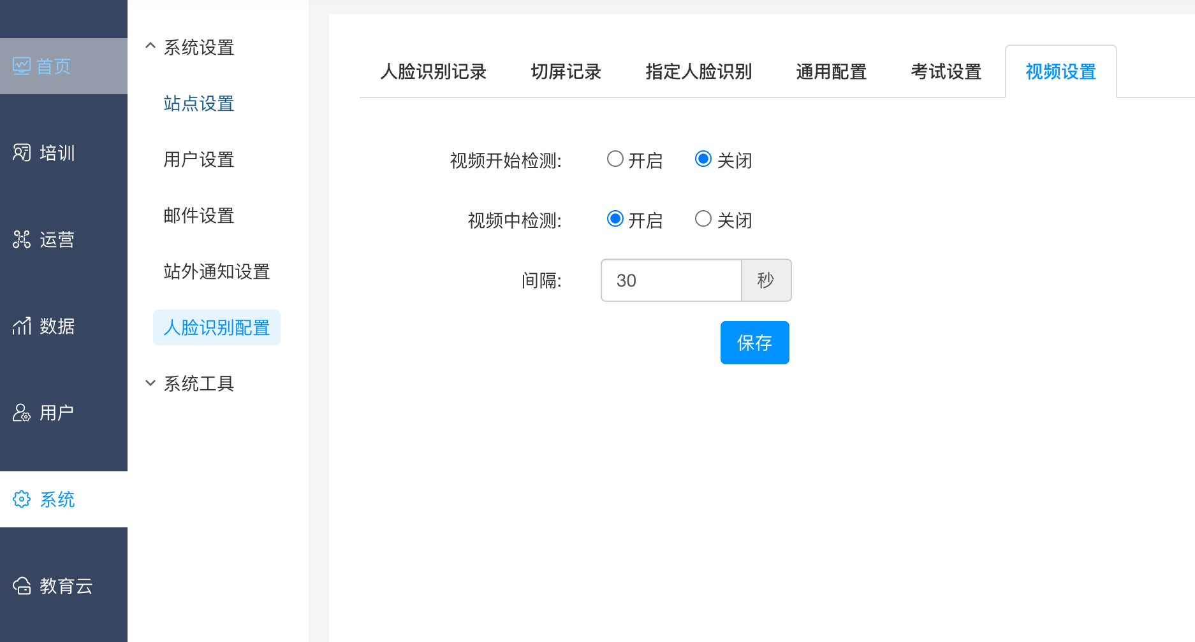Set 视频中检测 to 关闭
1195x642 pixels.
point(703,219)
